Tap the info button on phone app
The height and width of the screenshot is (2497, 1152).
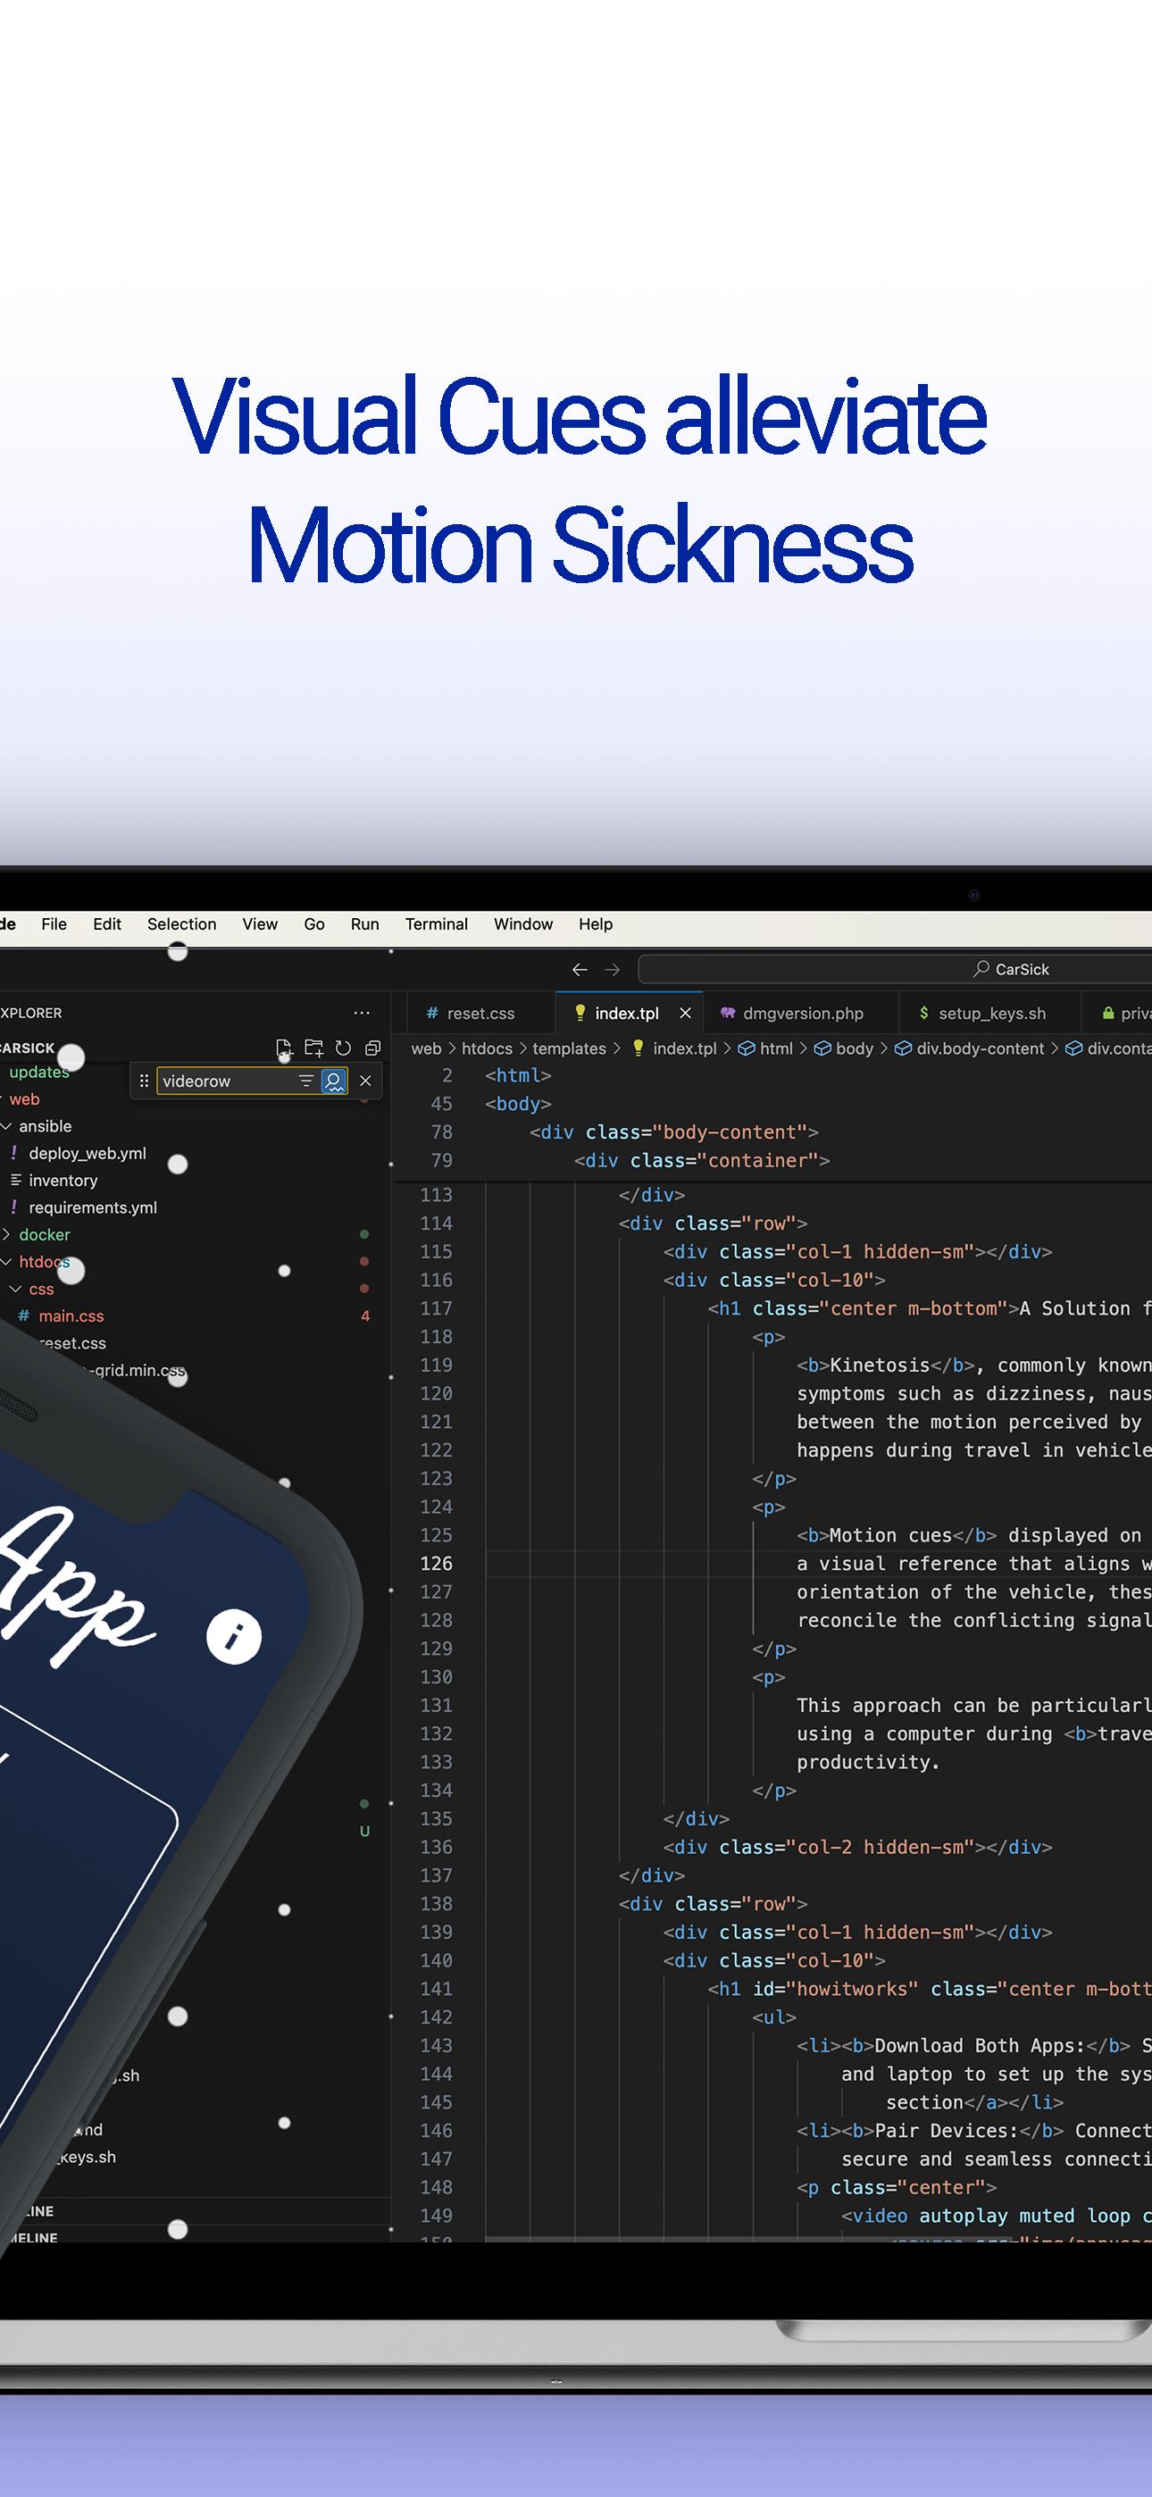pyautogui.click(x=234, y=1637)
